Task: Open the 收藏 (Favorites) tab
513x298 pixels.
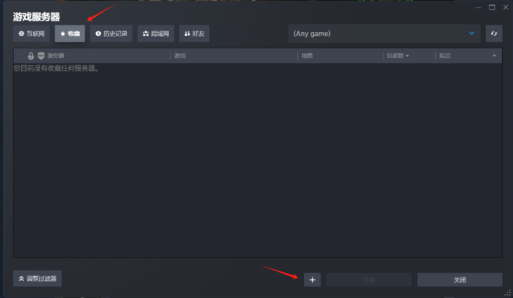Action: click(x=70, y=33)
